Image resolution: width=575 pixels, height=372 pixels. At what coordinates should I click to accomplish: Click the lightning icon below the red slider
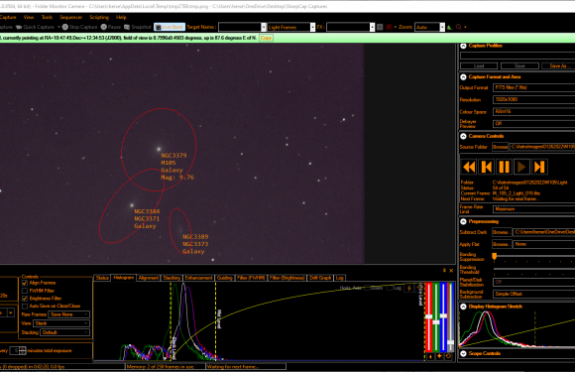coord(430,356)
